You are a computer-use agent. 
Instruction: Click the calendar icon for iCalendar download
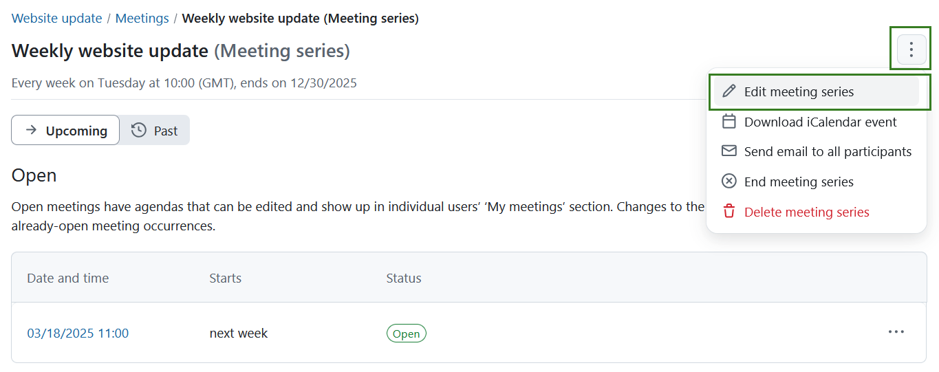(728, 122)
